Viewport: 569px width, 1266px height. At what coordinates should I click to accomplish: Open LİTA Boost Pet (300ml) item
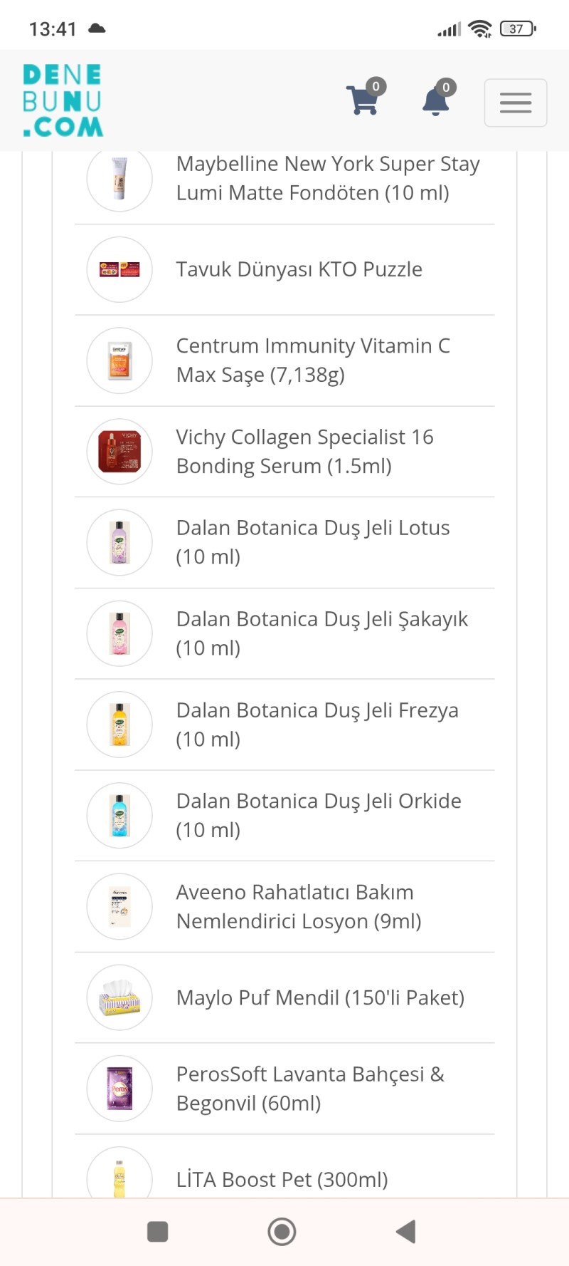(282, 1179)
